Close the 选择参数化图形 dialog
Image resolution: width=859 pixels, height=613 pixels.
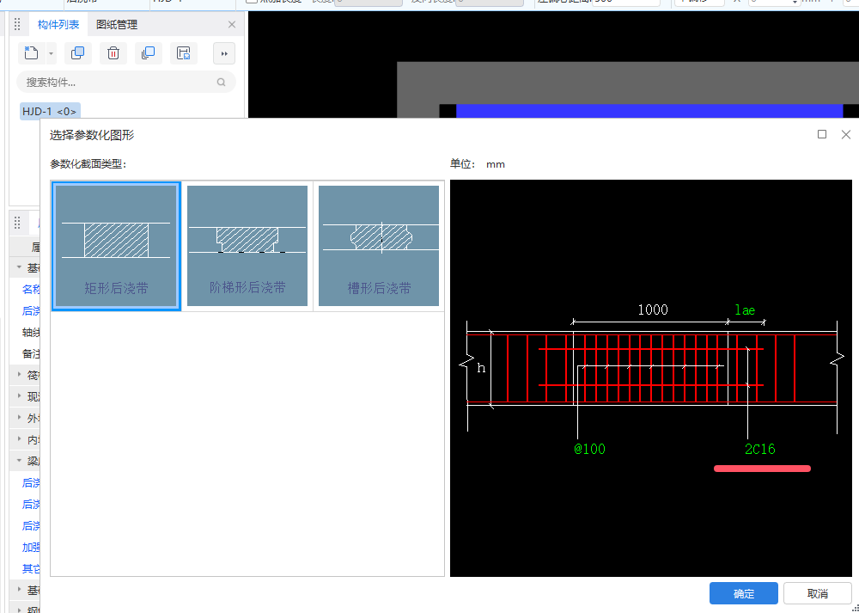click(x=846, y=134)
